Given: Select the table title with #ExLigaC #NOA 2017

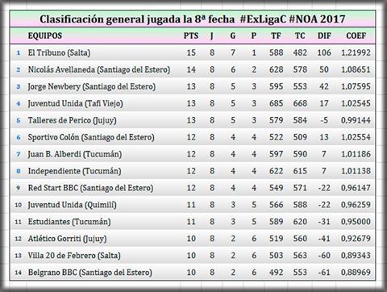Looking at the screenshot, I should click(193, 19).
